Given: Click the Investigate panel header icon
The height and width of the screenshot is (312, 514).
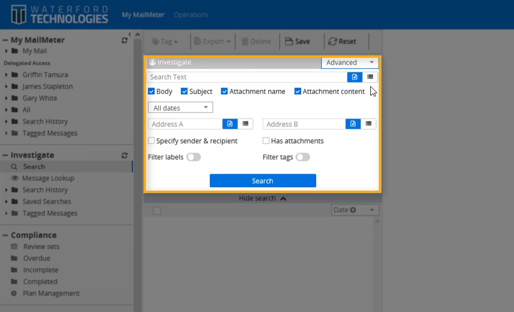Looking at the screenshot, I should pyautogui.click(x=152, y=62).
